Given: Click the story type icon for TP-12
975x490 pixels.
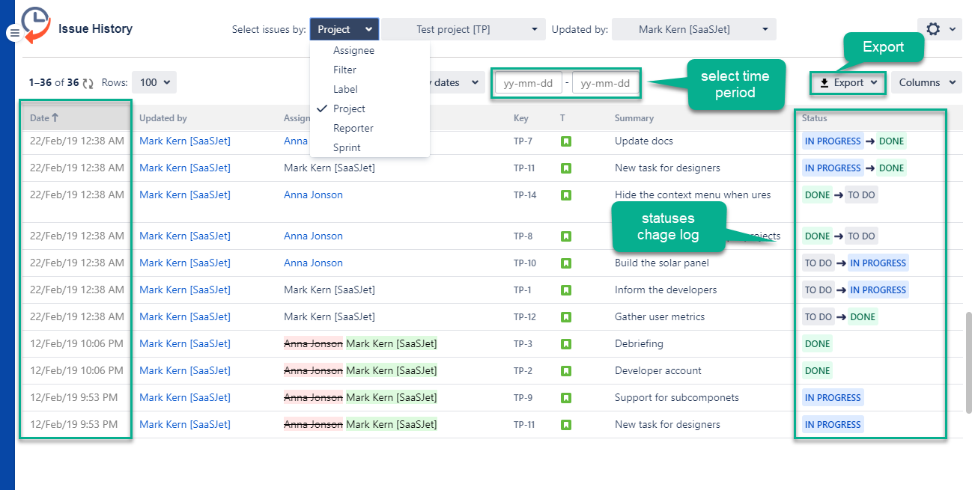Looking at the screenshot, I should click(x=566, y=316).
